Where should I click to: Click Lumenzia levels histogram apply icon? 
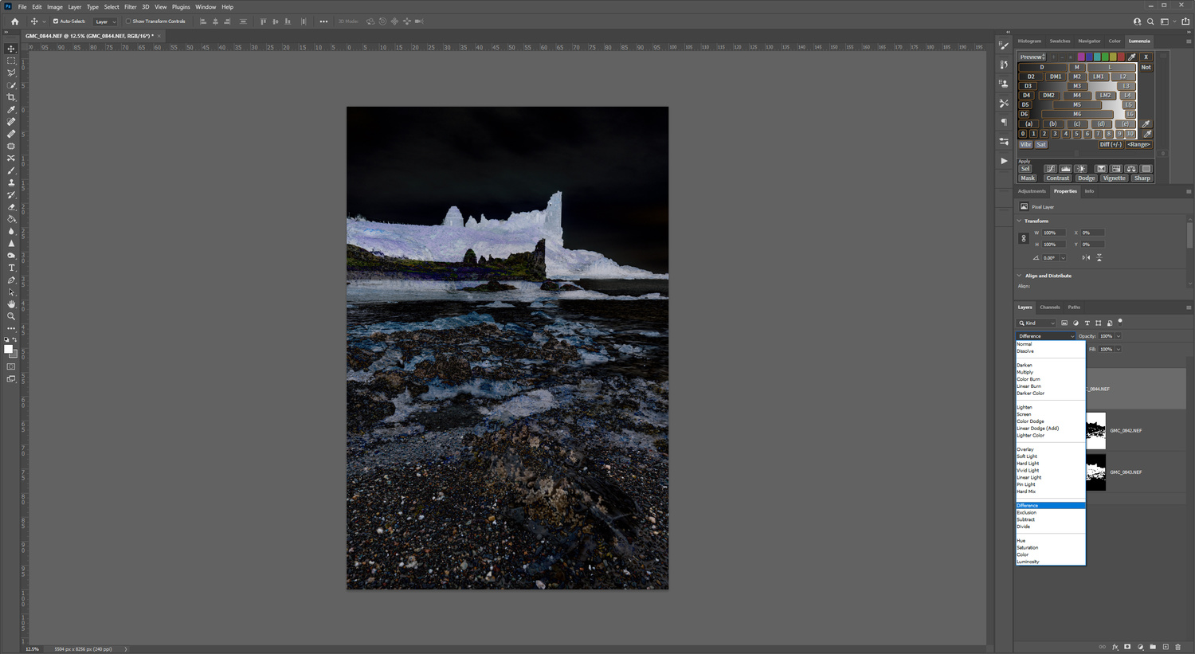click(x=1065, y=168)
